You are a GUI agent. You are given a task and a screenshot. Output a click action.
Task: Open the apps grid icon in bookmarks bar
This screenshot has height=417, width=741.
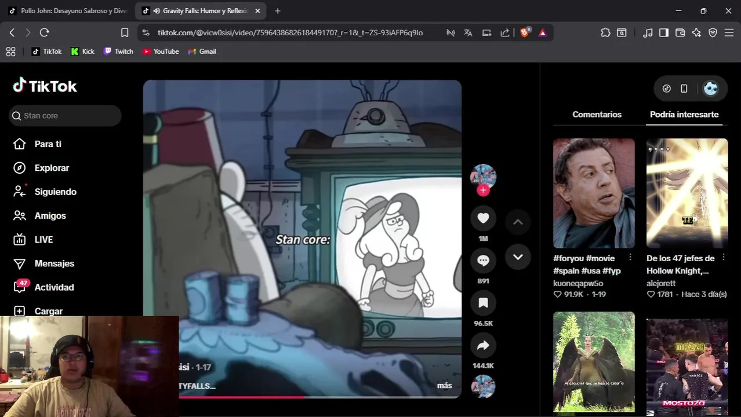(10, 52)
